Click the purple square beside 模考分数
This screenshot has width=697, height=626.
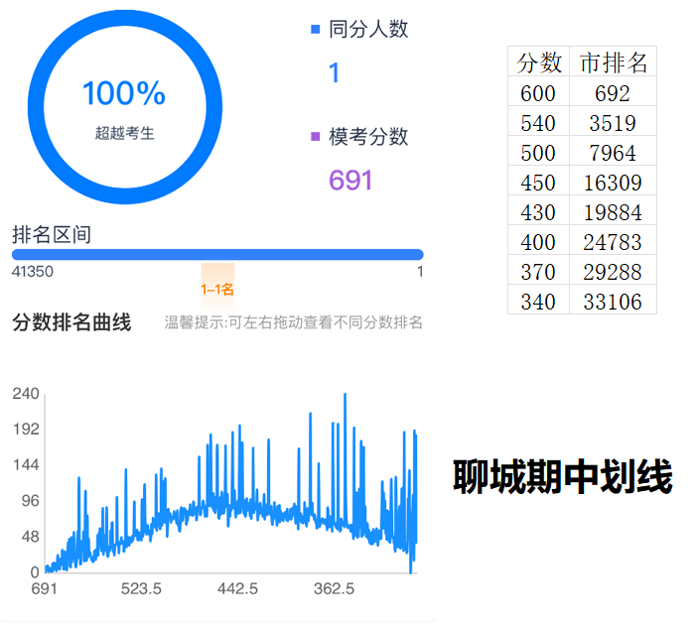click(x=316, y=137)
